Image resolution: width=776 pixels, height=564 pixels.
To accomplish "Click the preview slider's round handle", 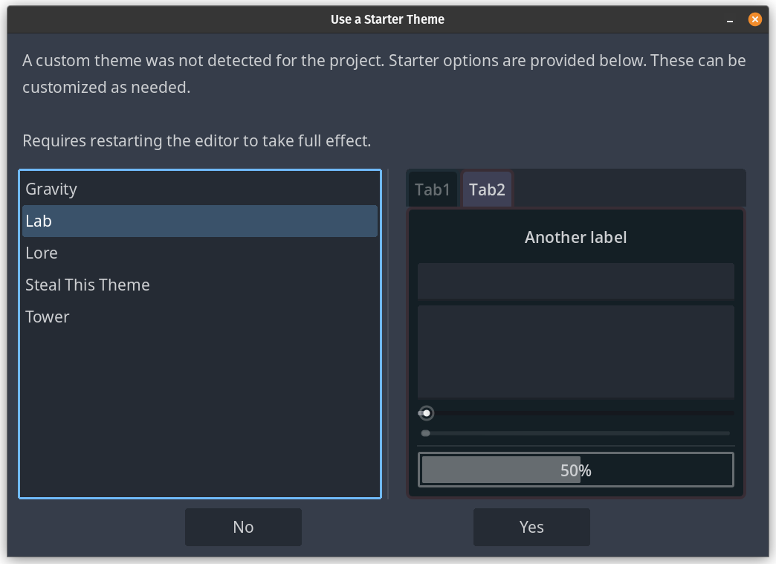I will coord(427,413).
